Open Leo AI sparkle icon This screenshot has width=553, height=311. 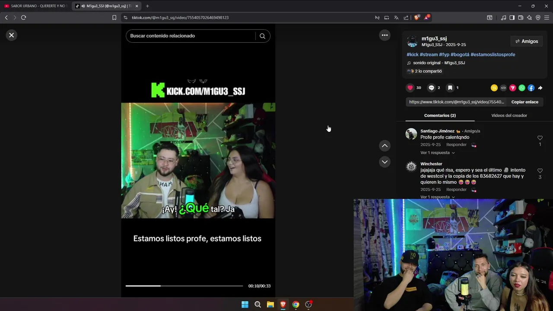(529, 18)
